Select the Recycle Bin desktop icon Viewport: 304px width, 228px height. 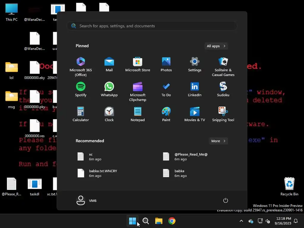289,186
